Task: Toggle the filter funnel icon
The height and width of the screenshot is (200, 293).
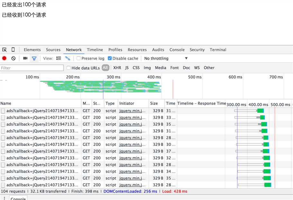Action: [x=34, y=58]
